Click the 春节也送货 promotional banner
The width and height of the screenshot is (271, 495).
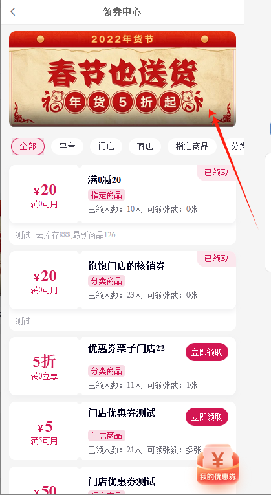click(122, 79)
